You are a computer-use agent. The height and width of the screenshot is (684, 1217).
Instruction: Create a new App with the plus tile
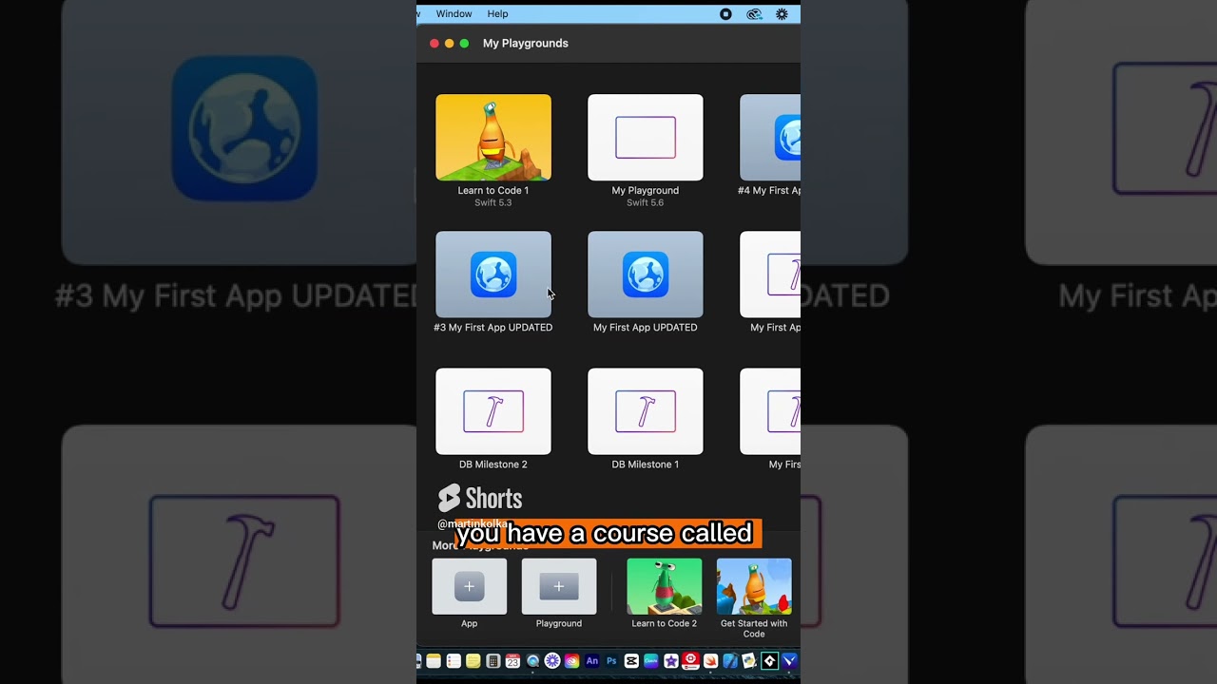469,586
